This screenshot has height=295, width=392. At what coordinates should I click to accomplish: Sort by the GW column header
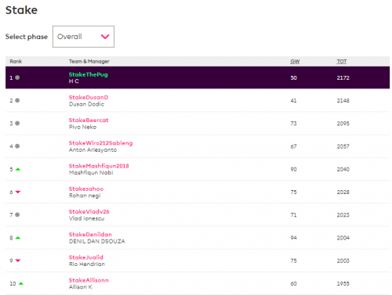(x=295, y=62)
